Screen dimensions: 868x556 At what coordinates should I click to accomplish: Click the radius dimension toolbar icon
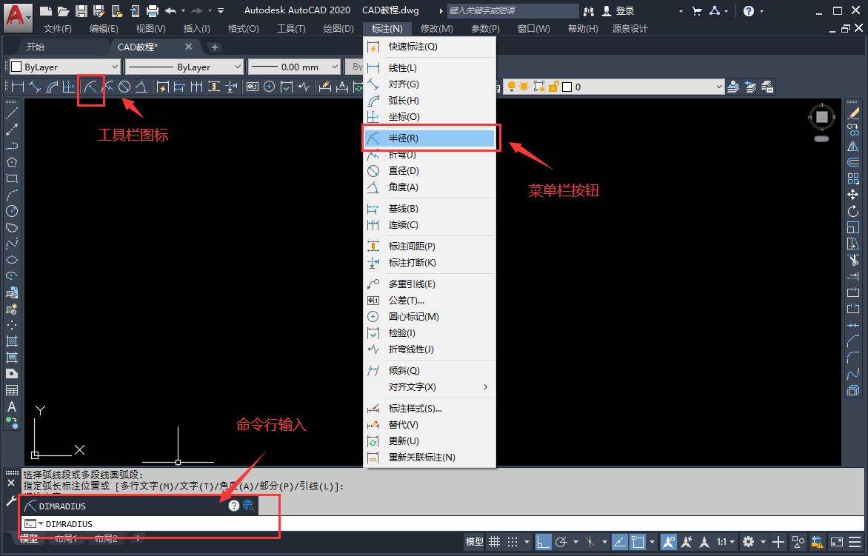pyautogui.click(x=90, y=87)
